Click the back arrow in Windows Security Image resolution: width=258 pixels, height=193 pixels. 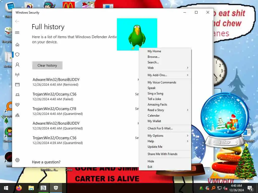click(x=17, y=21)
